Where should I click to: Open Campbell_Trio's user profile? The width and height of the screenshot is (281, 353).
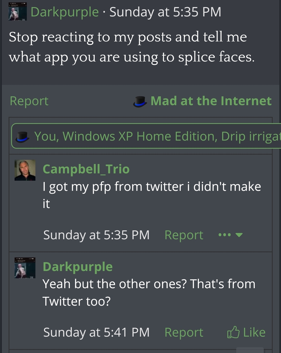tap(86, 169)
